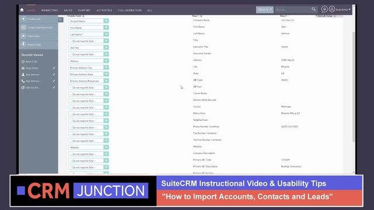Click the Import Leads sidebar link
This screenshot has width=374, height=210.
pos(34,45)
